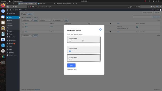Open Plugins in sidebar
The image size is (162, 91).
pos(11,44)
